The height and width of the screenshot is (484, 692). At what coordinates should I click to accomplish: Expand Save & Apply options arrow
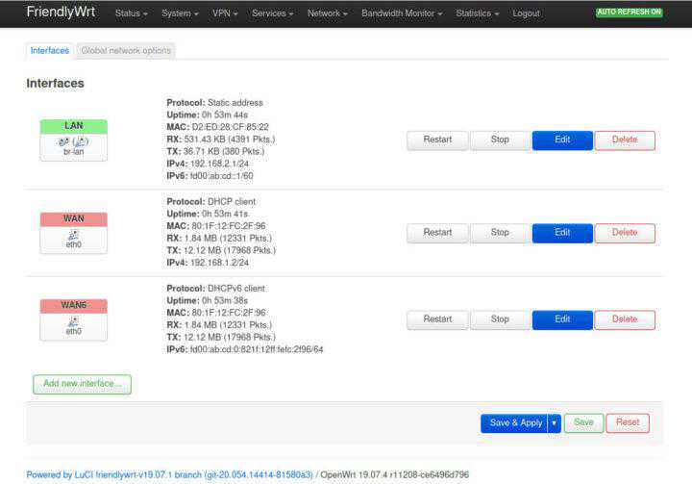point(555,422)
